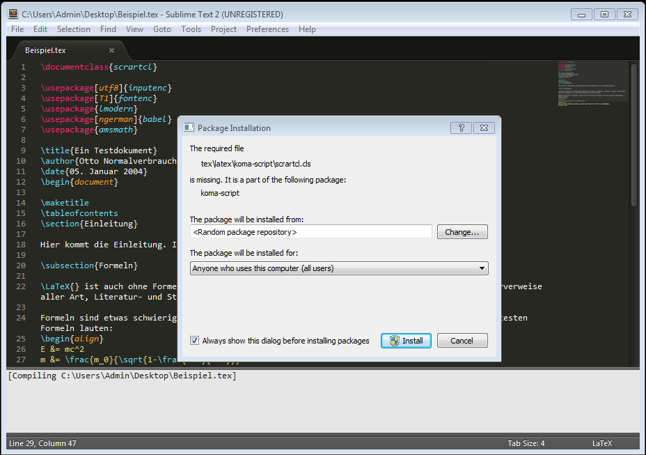646x455 pixels.
Task: Click the \usepackage{lmodern} line
Action: click(x=89, y=109)
